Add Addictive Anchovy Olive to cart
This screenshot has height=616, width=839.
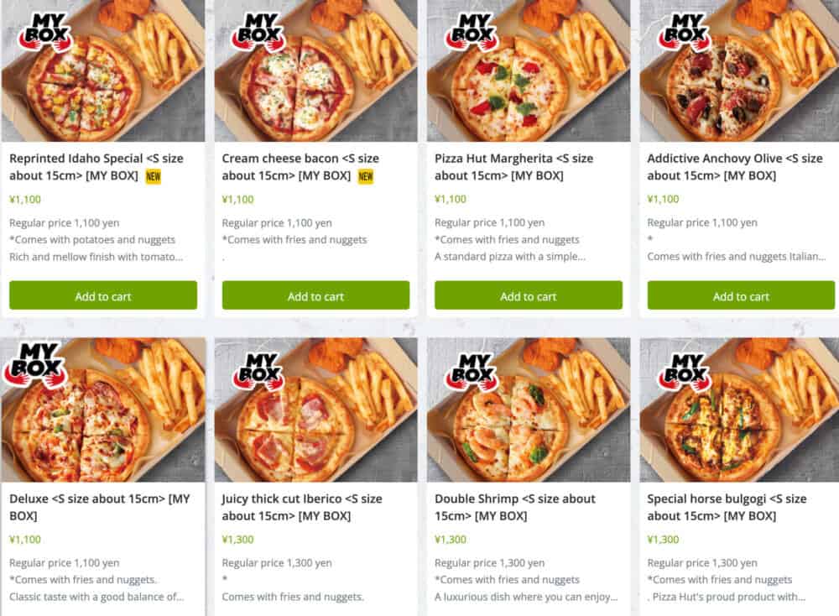(x=741, y=295)
